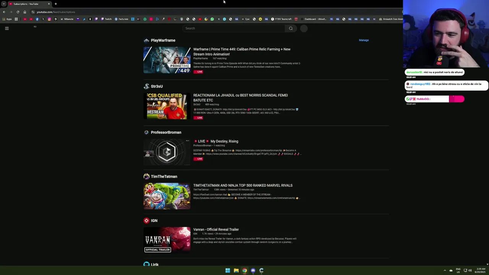This screenshot has width=489, height=275.
Task: Open the volume control in system tray
Action: (x=470, y=270)
